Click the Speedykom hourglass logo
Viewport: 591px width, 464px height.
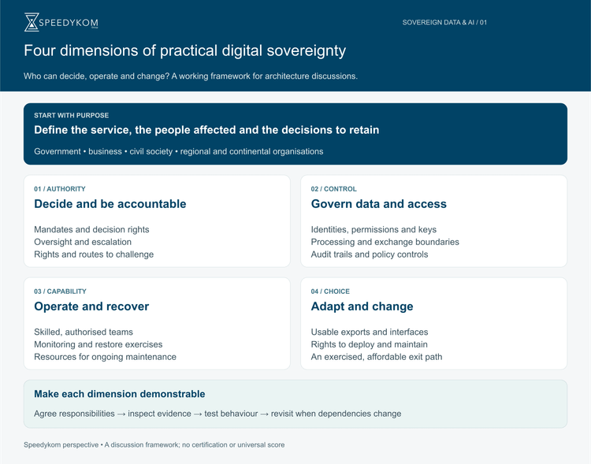pyautogui.click(x=32, y=22)
